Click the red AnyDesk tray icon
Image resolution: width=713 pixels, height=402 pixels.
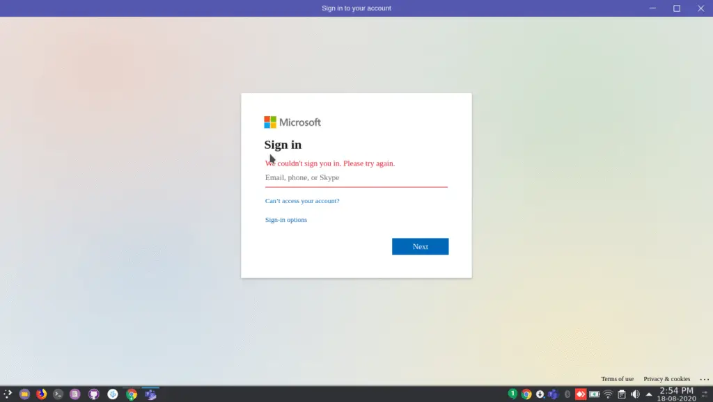coord(581,394)
